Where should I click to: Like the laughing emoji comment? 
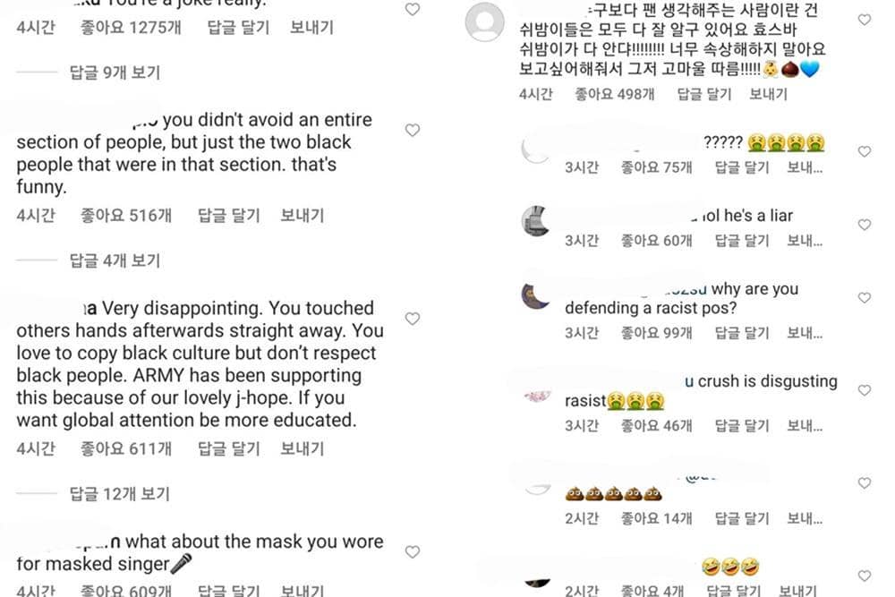865,576
